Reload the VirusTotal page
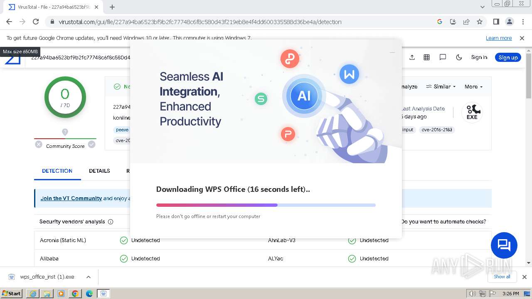 tap(36, 22)
